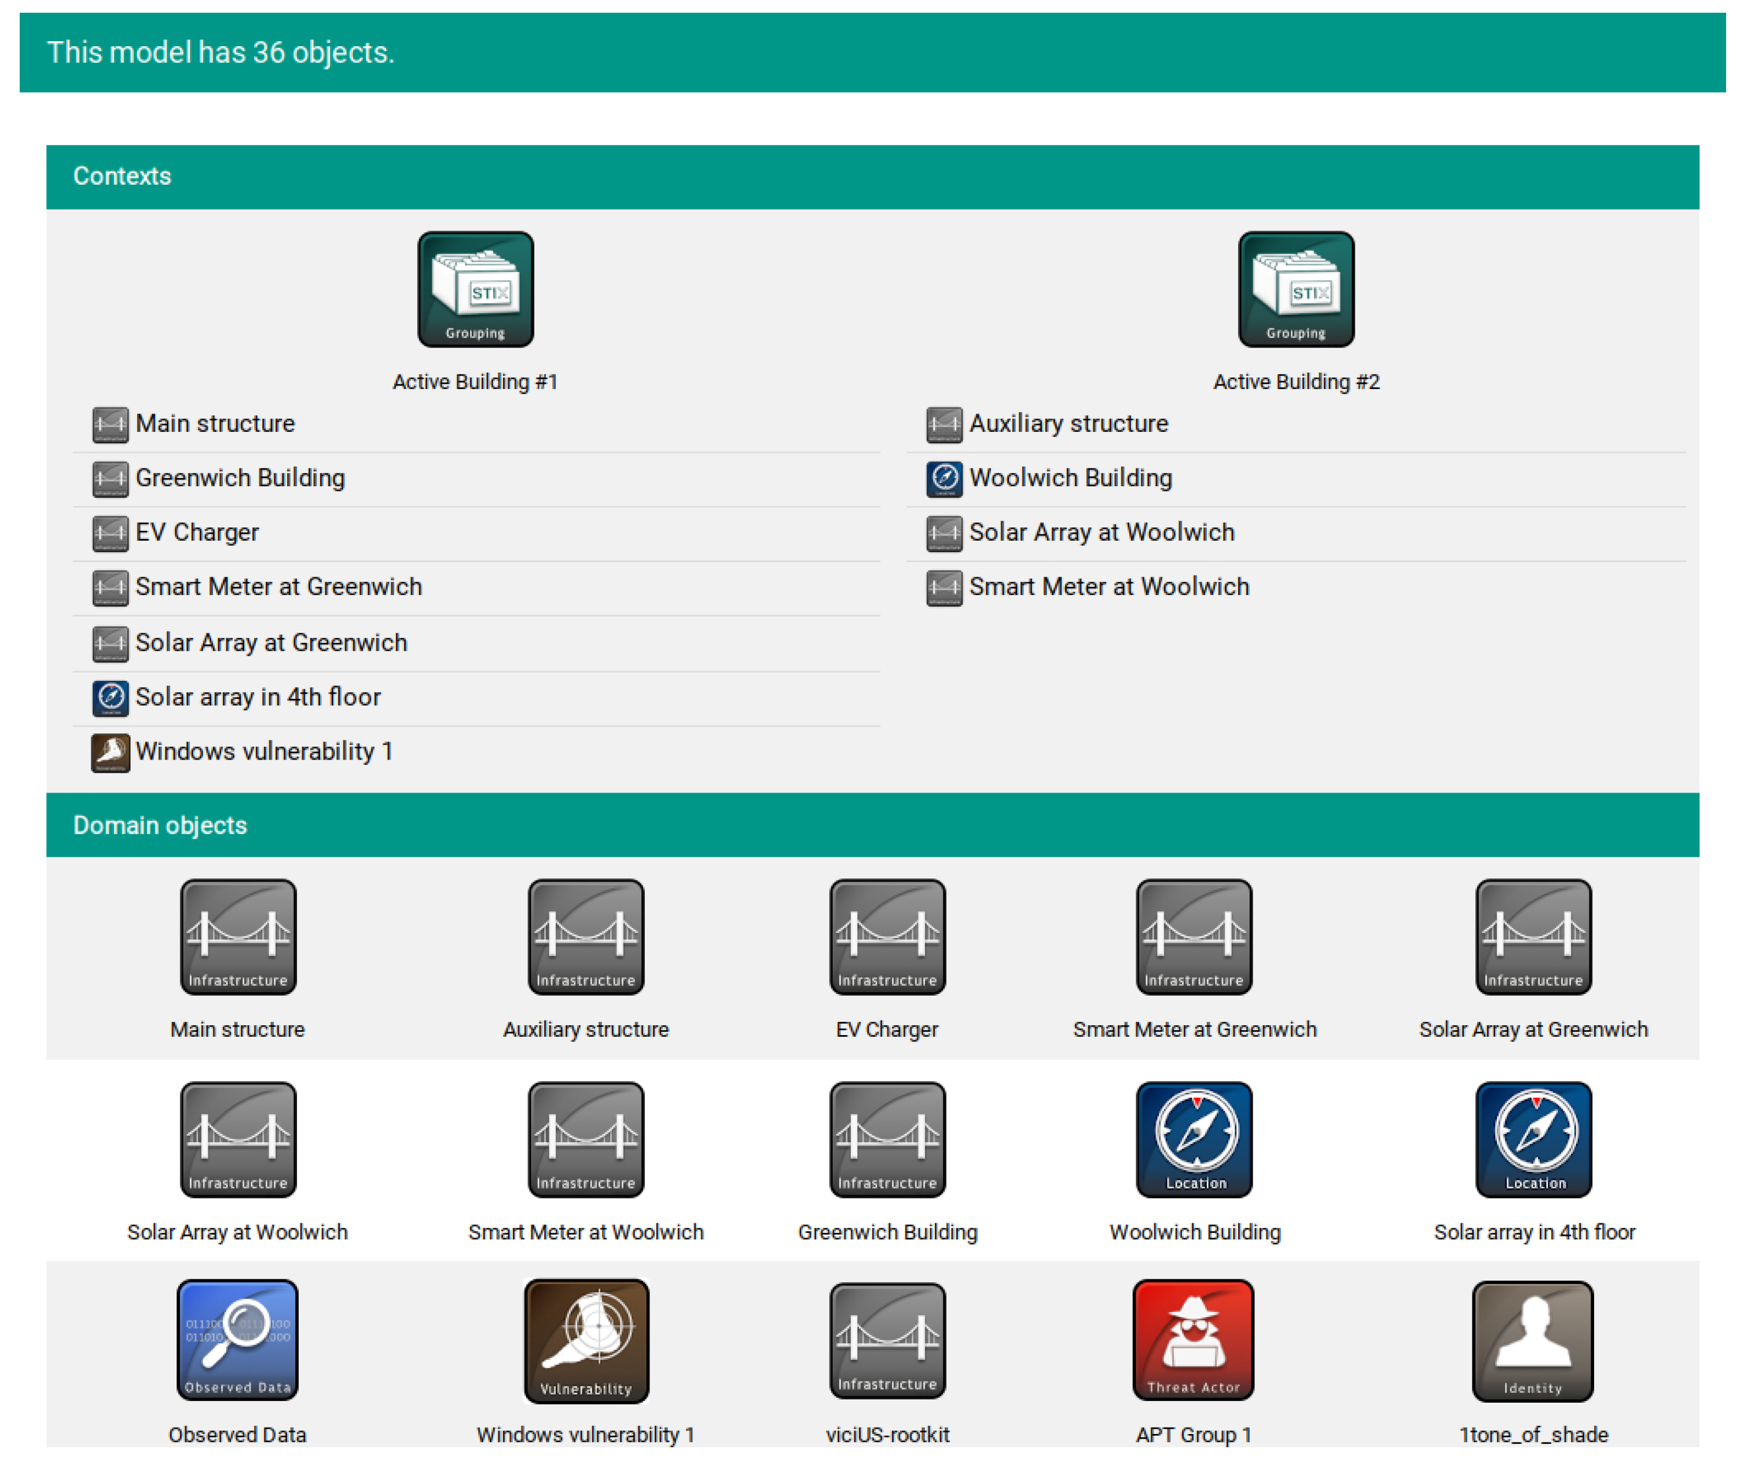Click the Woolwich Building location icon in Domain objects

pos(1193,1139)
